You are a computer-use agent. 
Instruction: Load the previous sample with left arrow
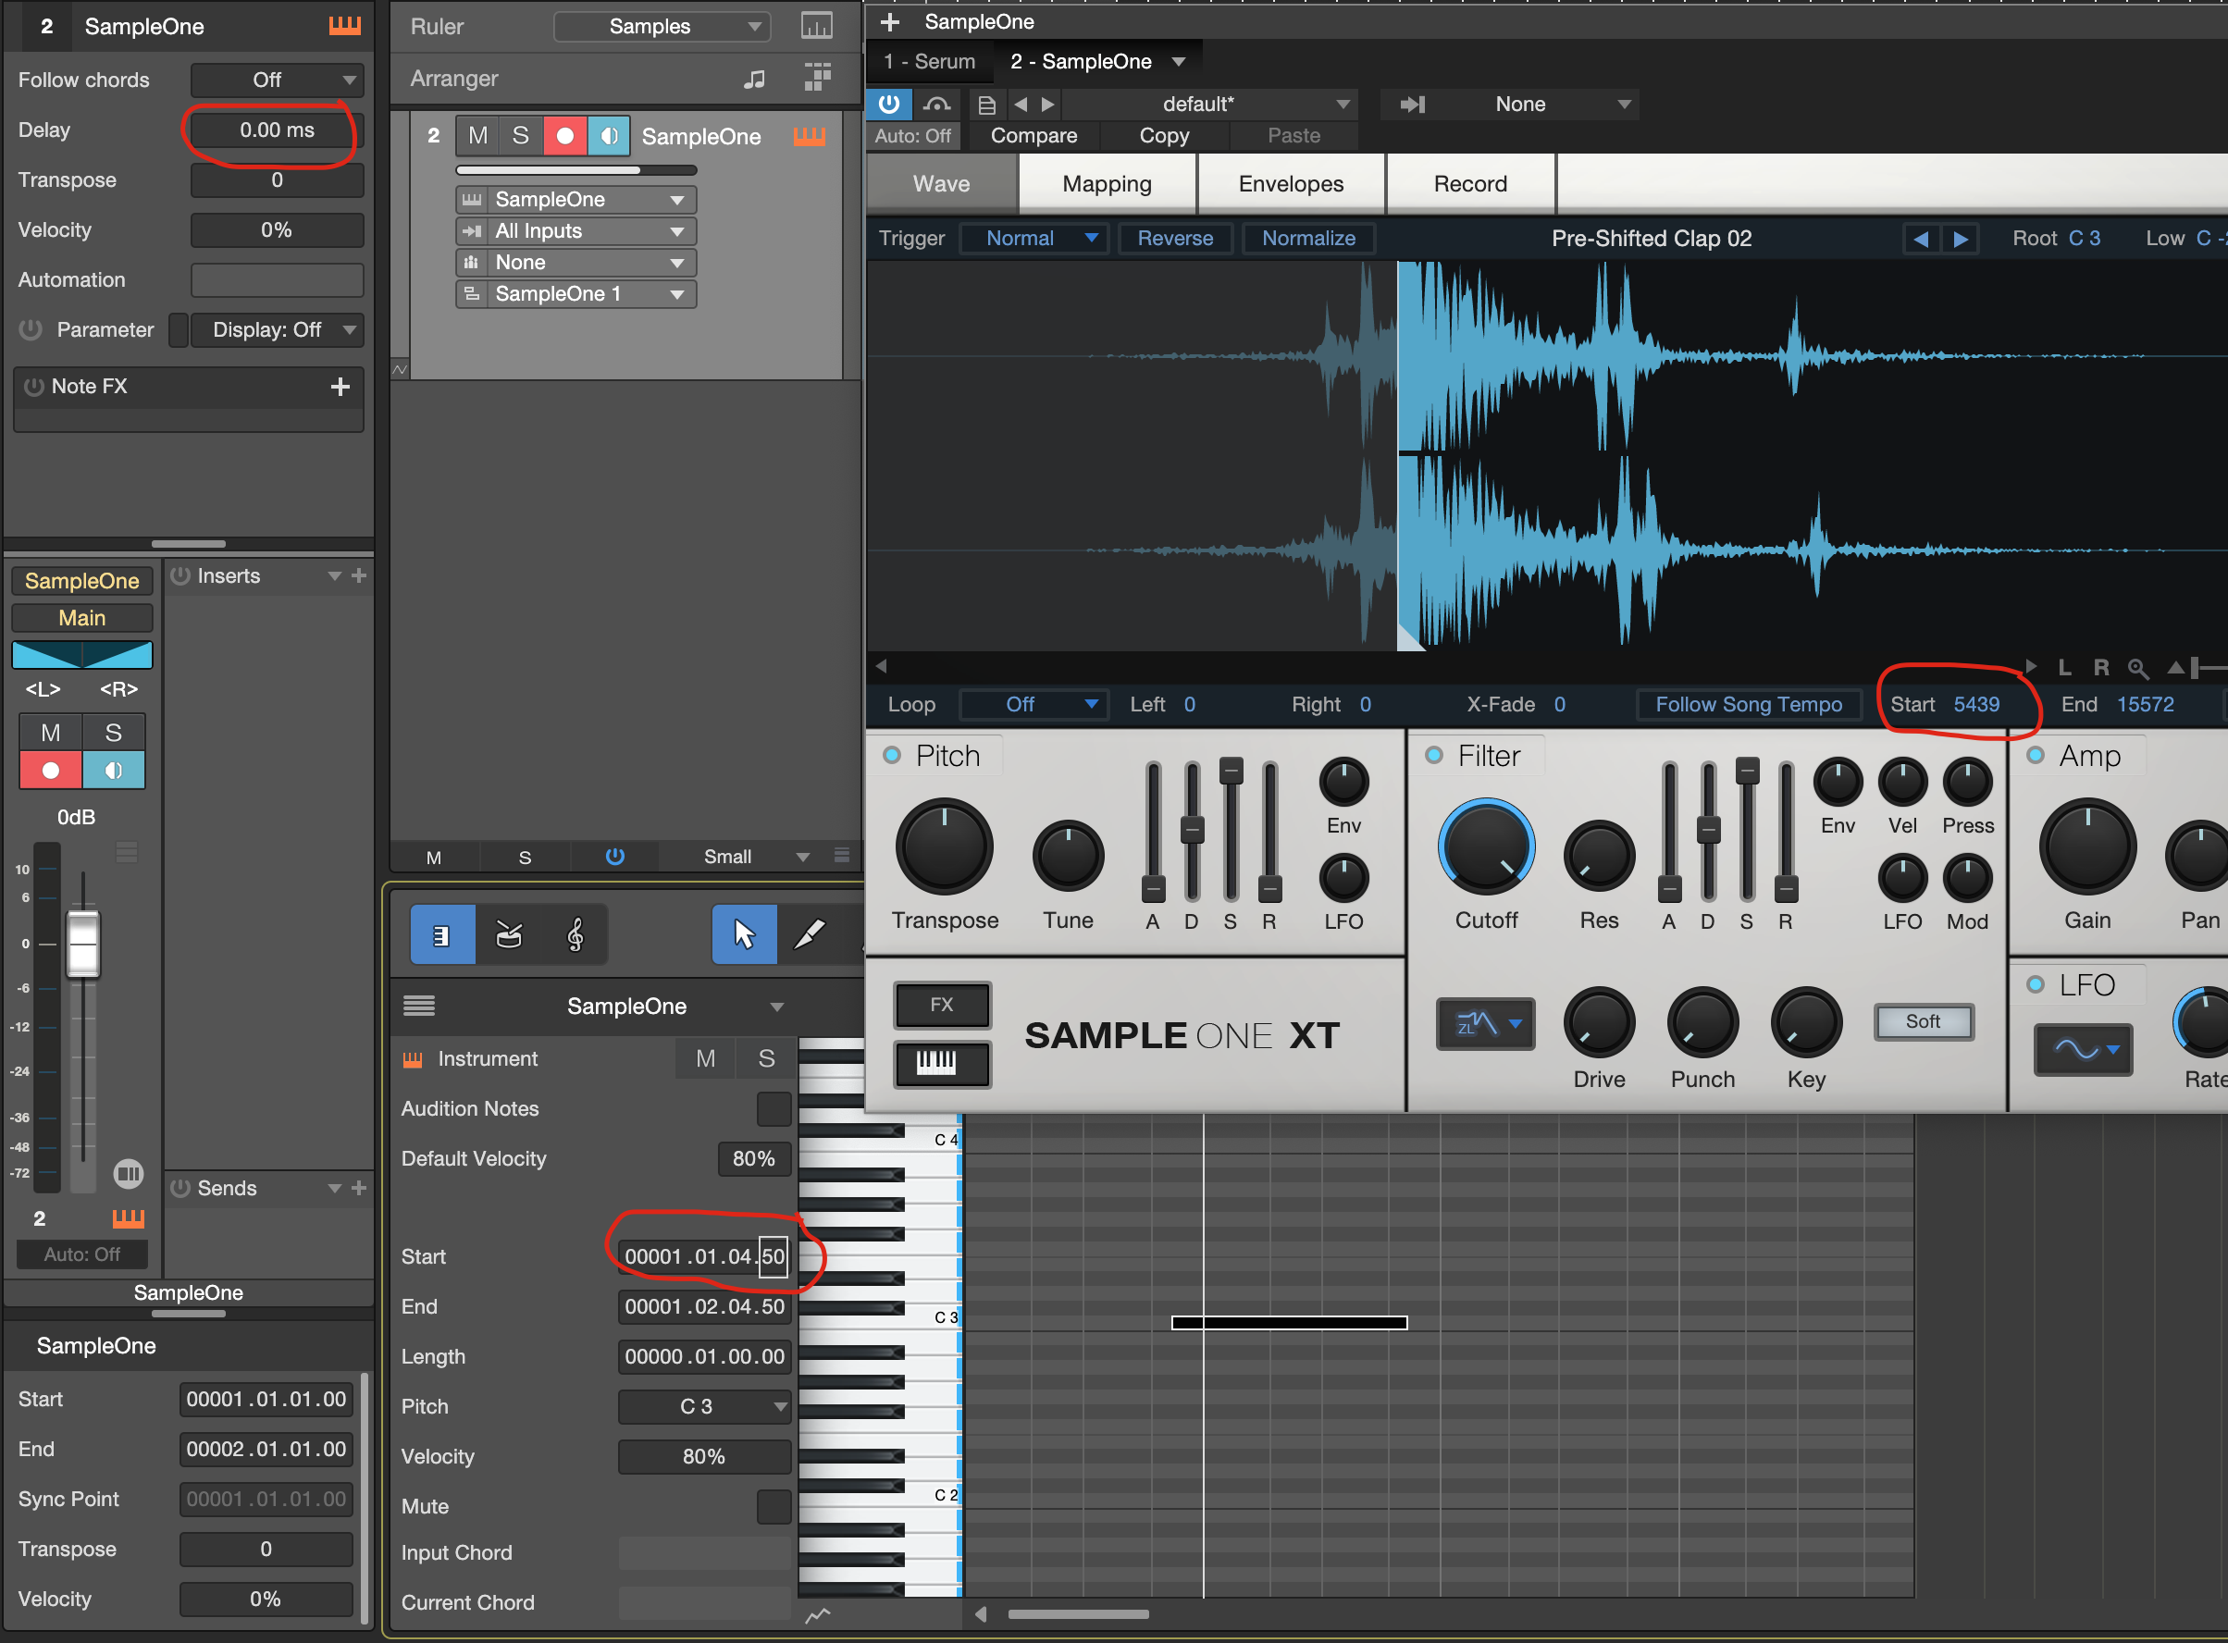point(1921,239)
